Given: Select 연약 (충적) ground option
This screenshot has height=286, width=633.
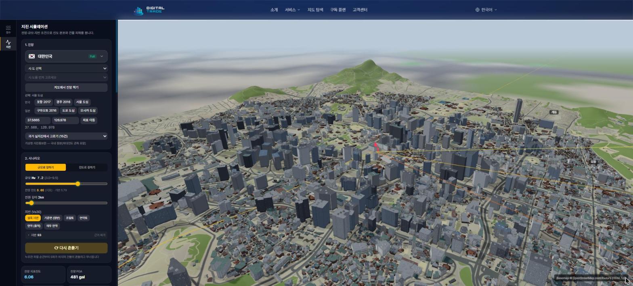Looking at the screenshot, I should click(x=34, y=226).
